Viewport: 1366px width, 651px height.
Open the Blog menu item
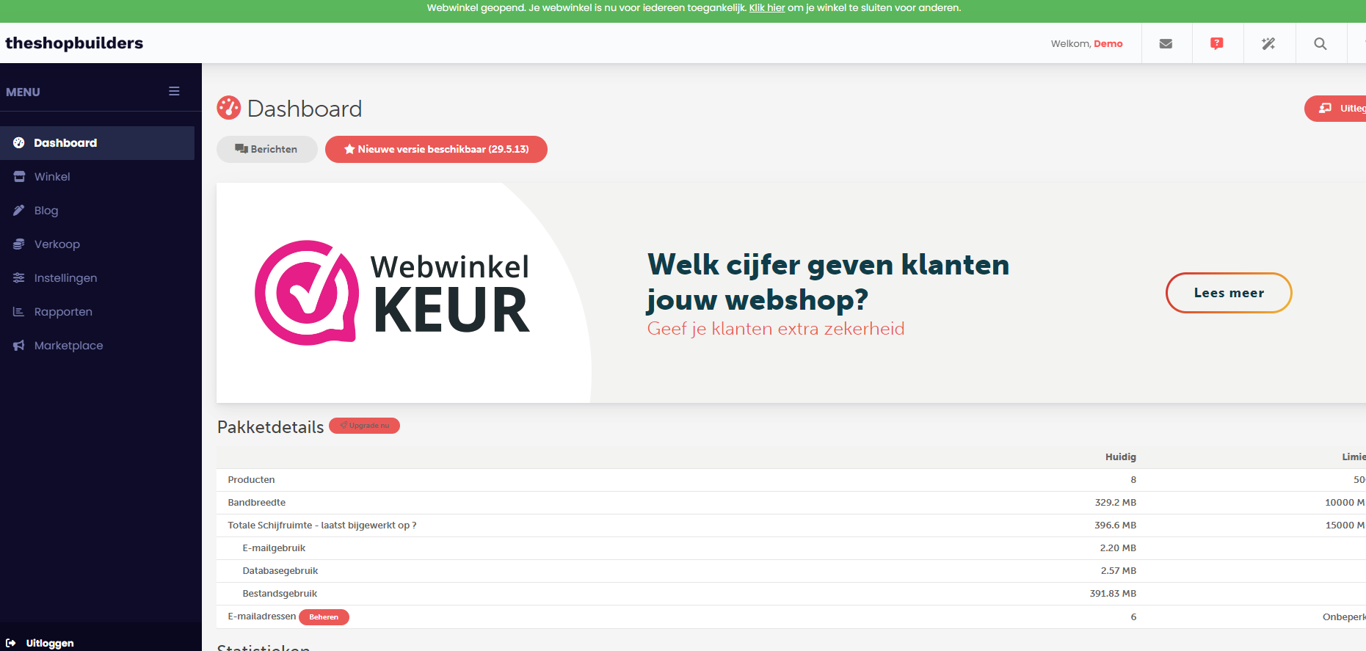[46, 211]
